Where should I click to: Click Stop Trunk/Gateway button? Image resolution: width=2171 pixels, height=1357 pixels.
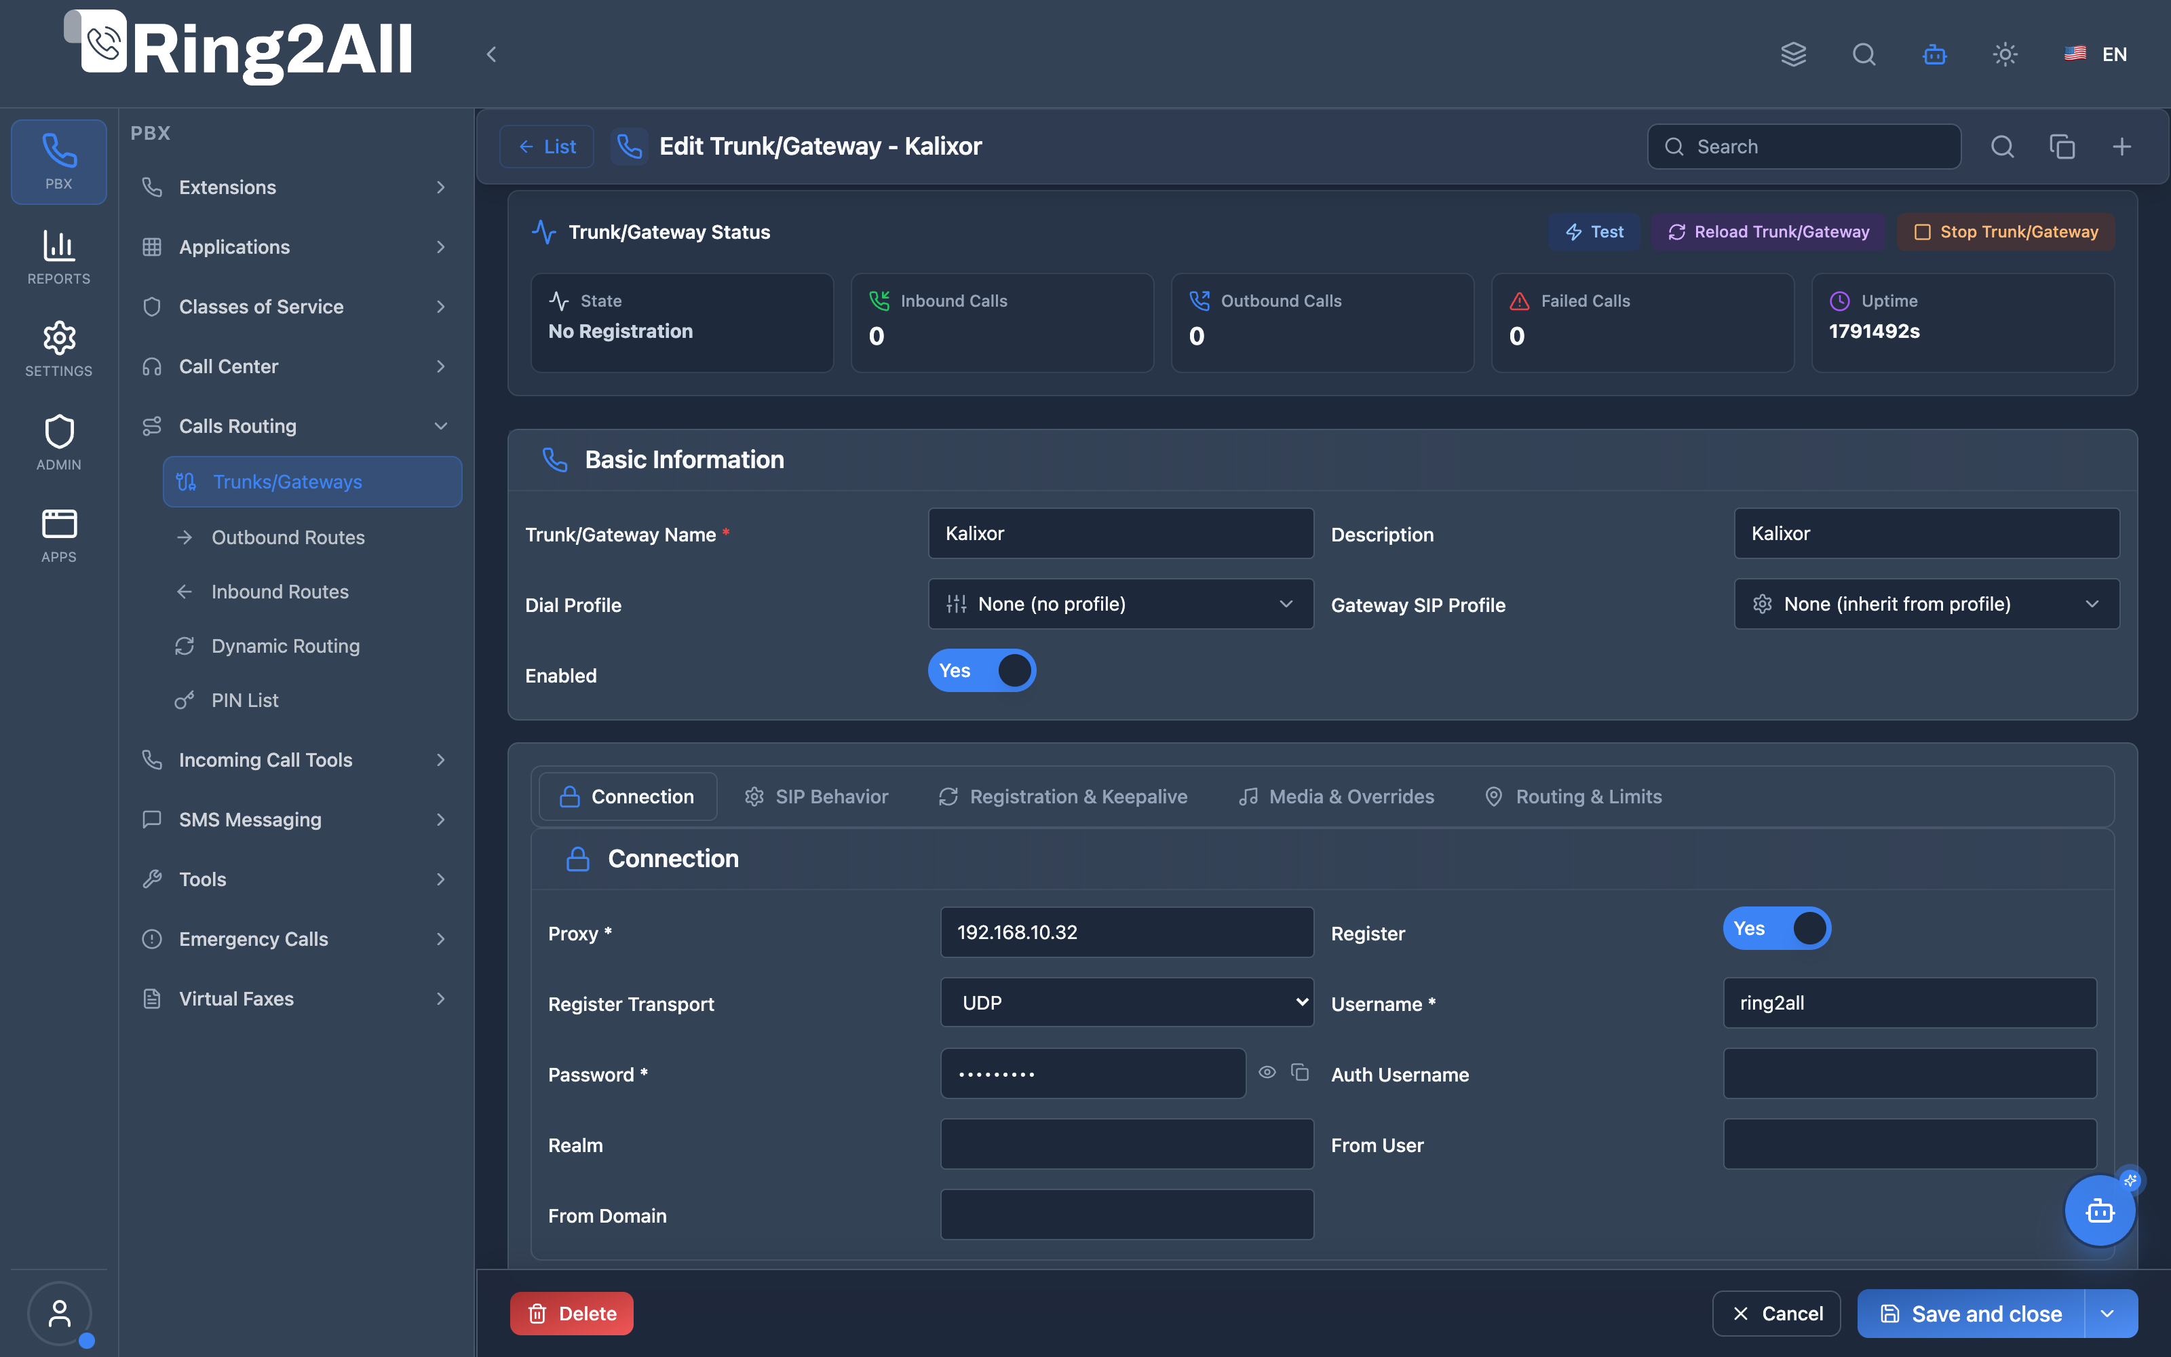click(2006, 233)
